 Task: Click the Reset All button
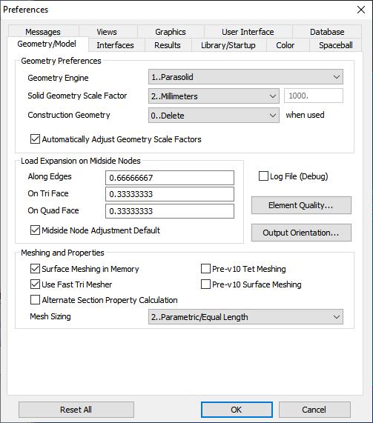point(76,410)
